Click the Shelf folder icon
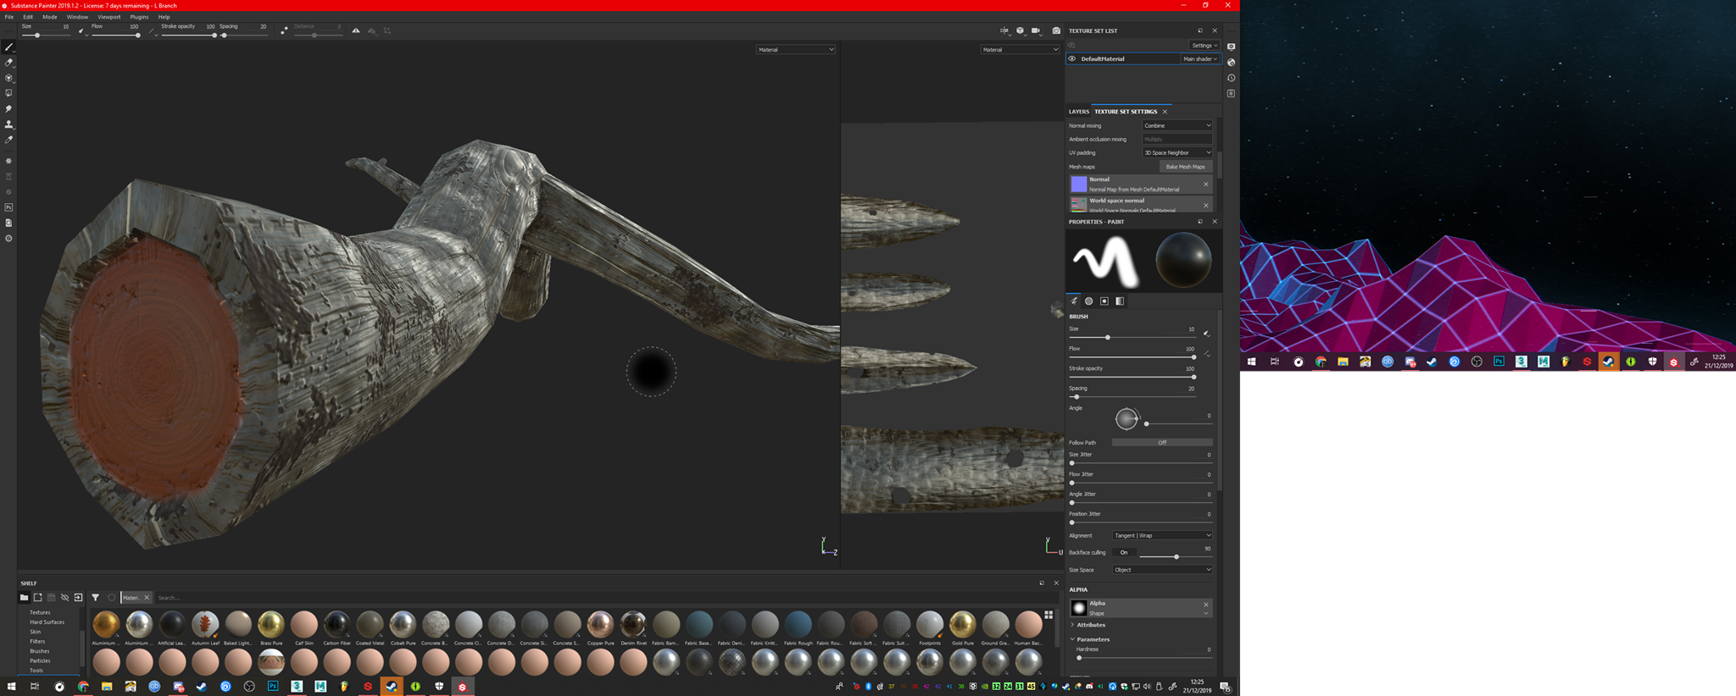 coord(24,598)
